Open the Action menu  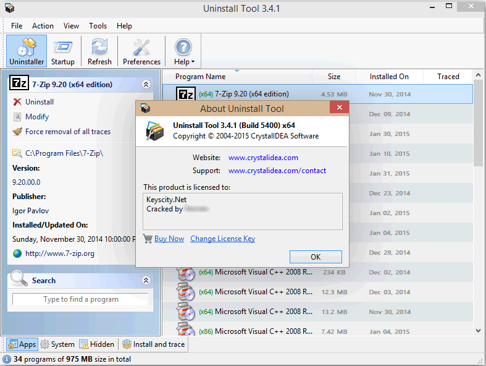[x=43, y=26]
